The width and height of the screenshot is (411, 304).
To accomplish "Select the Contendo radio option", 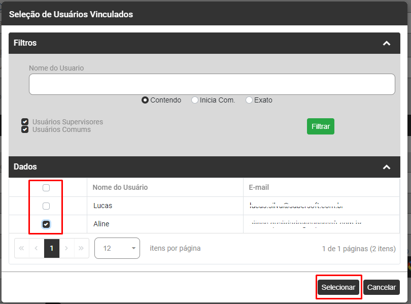I will (x=145, y=100).
